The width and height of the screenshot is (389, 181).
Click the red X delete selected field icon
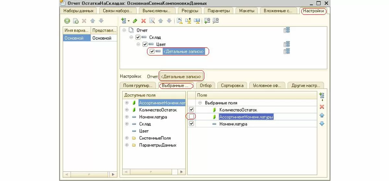[x=322, y=107]
